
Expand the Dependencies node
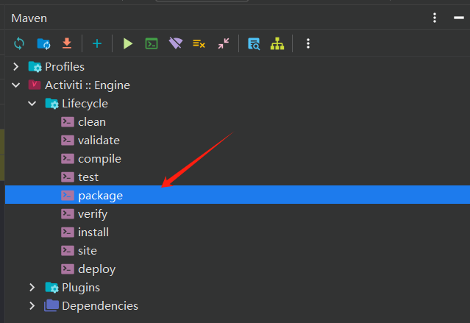(32, 306)
